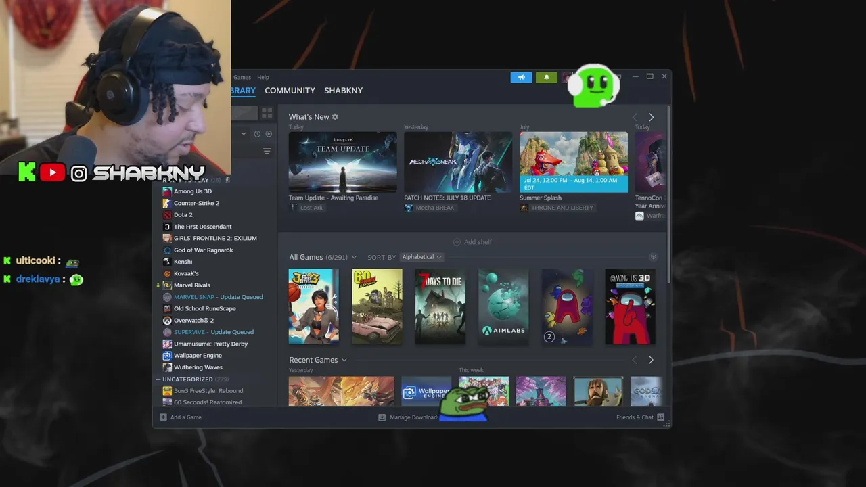Open the advanced filters icon in sidebar

tap(267, 151)
